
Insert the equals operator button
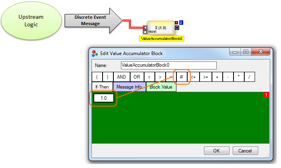pos(171,77)
